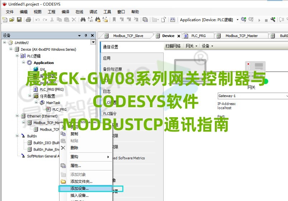The height and width of the screenshot is (201, 288).
Task: Open project folder icon in toolbar
Action: click(12, 19)
